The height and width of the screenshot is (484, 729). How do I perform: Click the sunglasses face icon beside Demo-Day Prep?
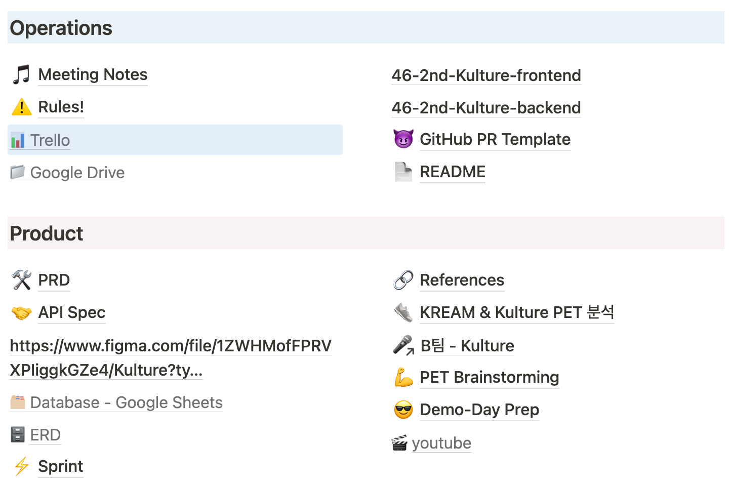pos(403,410)
